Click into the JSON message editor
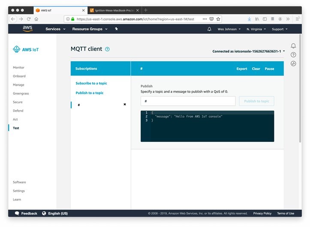The height and width of the screenshot is (227, 310). click(x=207, y=126)
